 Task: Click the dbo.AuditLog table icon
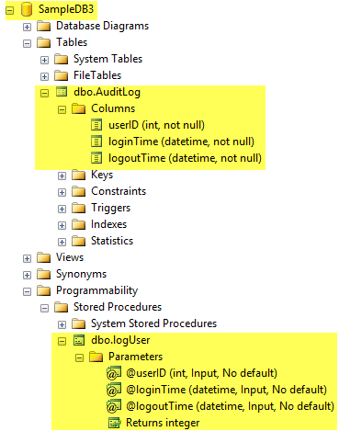pyautogui.click(x=62, y=92)
